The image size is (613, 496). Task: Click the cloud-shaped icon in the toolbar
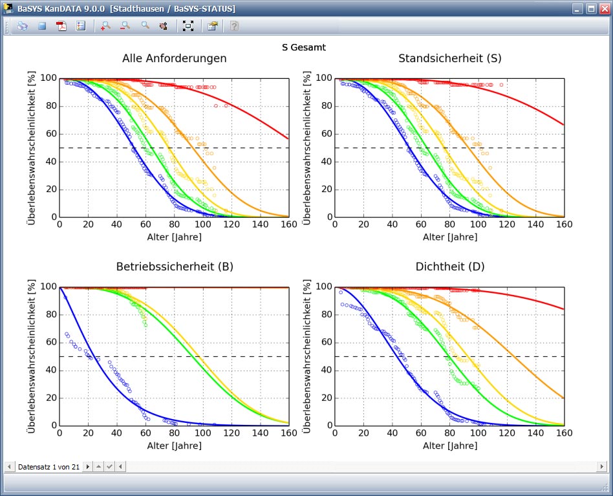click(x=23, y=27)
